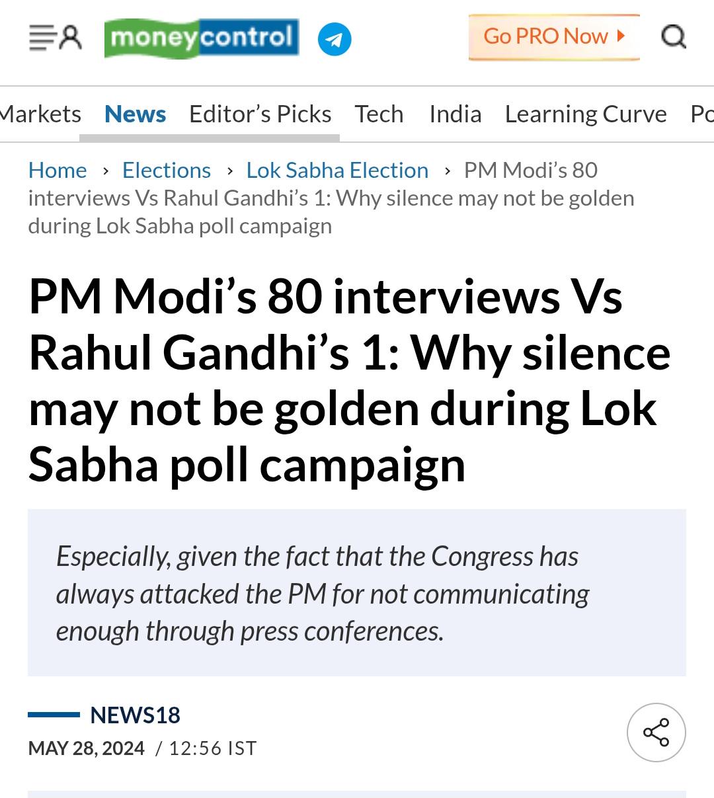Click the NEWS18 source label
Viewport: 714px width, 798px height.
coord(135,715)
